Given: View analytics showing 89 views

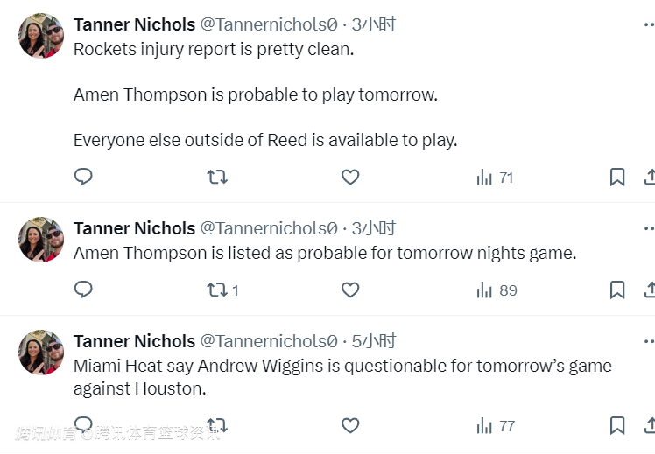Looking at the screenshot, I should [497, 290].
